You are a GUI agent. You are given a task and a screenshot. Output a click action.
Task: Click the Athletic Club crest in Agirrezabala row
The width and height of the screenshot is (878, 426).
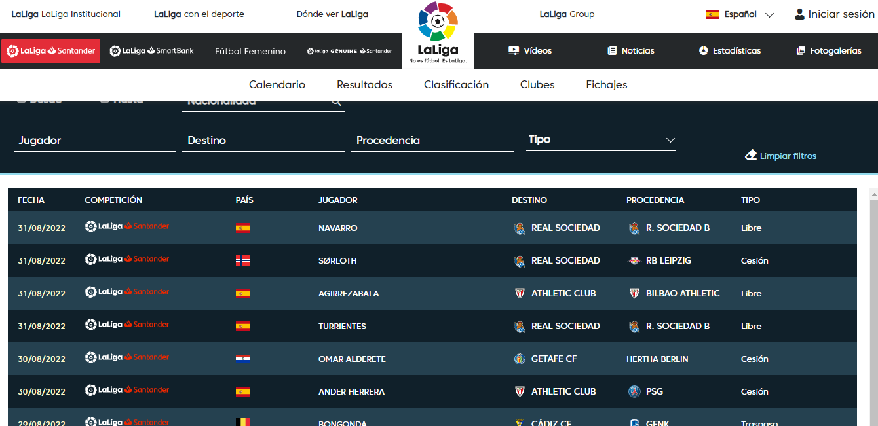click(520, 293)
